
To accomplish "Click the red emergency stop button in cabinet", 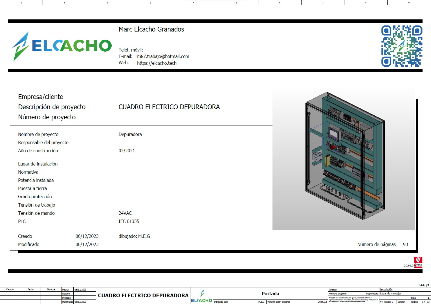I will [333, 147].
